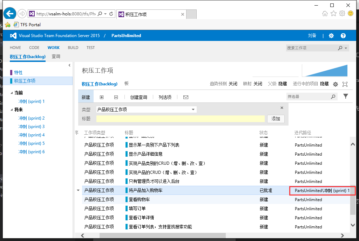The width and height of the screenshot is (359, 241).
Task: Click the 新建 toolbar button
Action: pos(86,97)
